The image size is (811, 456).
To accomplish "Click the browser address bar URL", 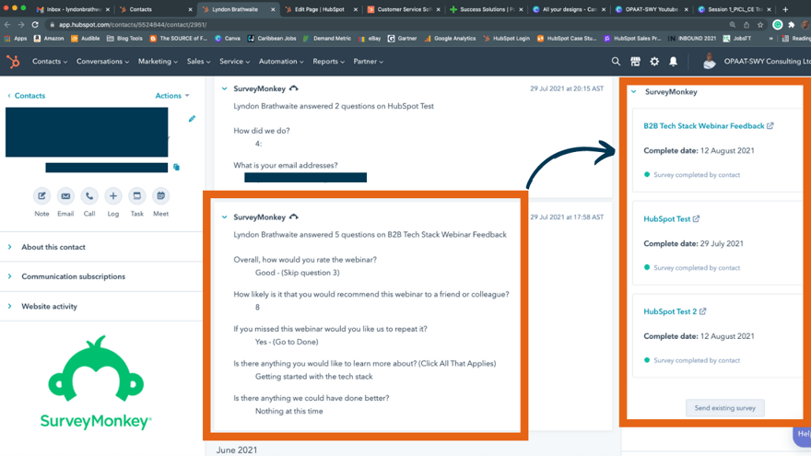I will [x=133, y=24].
